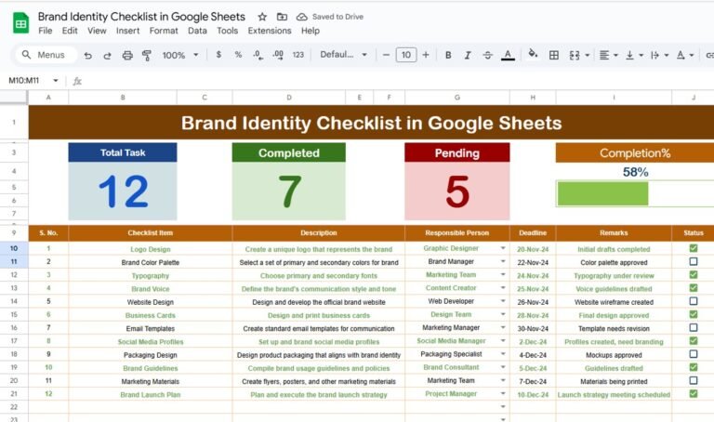
Task: Open the vertical align options
Action: click(634, 55)
